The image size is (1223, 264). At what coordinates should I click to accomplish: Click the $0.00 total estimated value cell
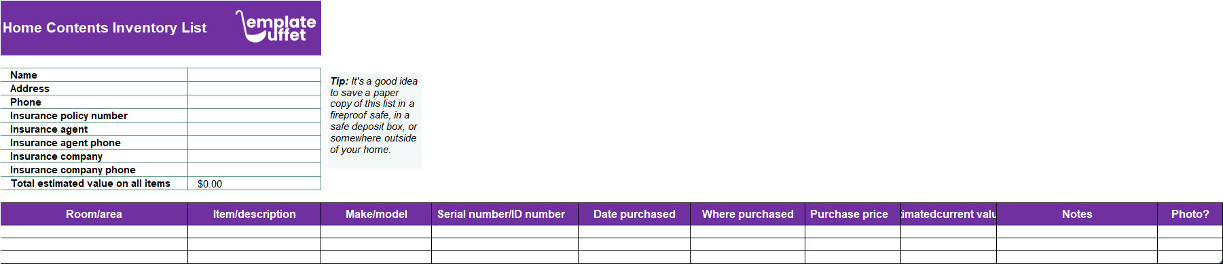click(254, 183)
